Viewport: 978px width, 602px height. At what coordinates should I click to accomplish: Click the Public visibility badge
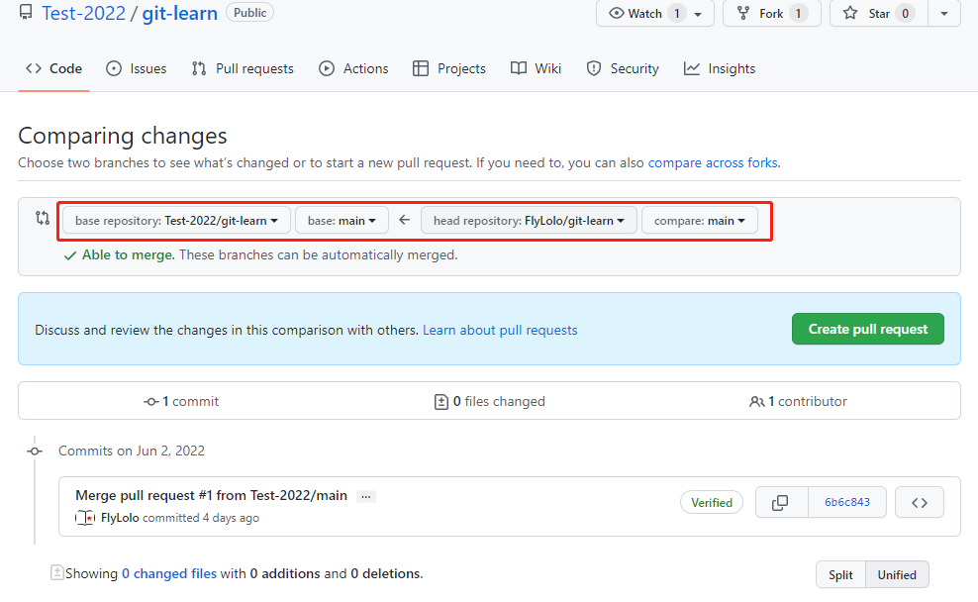tap(249, 13)
